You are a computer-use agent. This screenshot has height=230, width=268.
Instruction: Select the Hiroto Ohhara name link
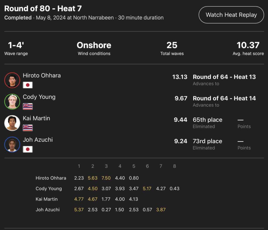[42, 76]
